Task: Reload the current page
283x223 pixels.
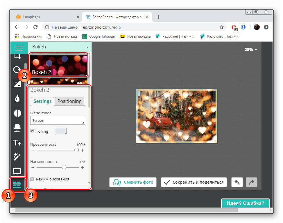Action: point(35,27)
